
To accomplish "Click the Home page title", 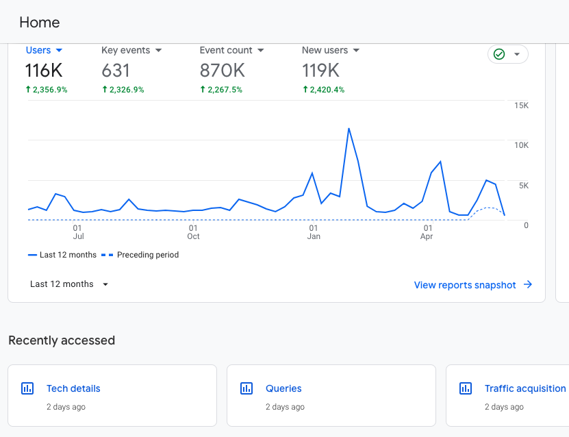I will (x=40, y=23).
